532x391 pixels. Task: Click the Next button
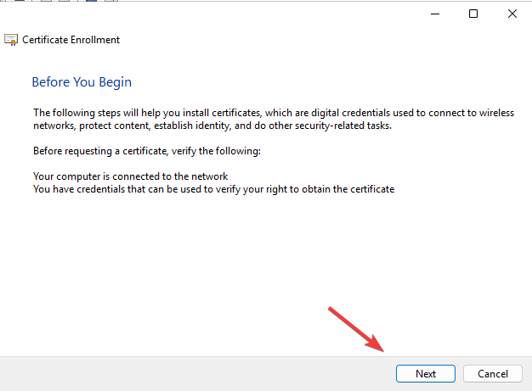coord(426,374)
